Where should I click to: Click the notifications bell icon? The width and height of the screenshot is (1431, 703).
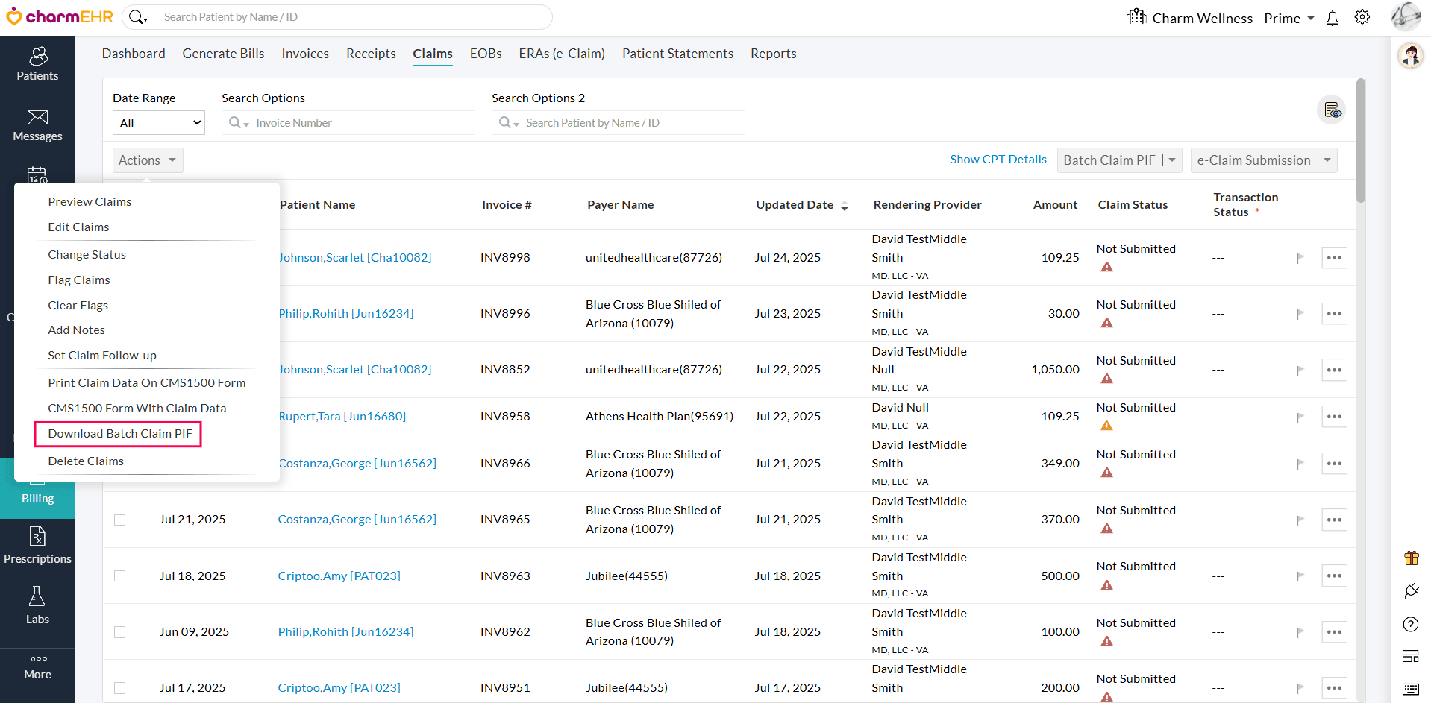pyautogui.click(x=1333, y=17)
